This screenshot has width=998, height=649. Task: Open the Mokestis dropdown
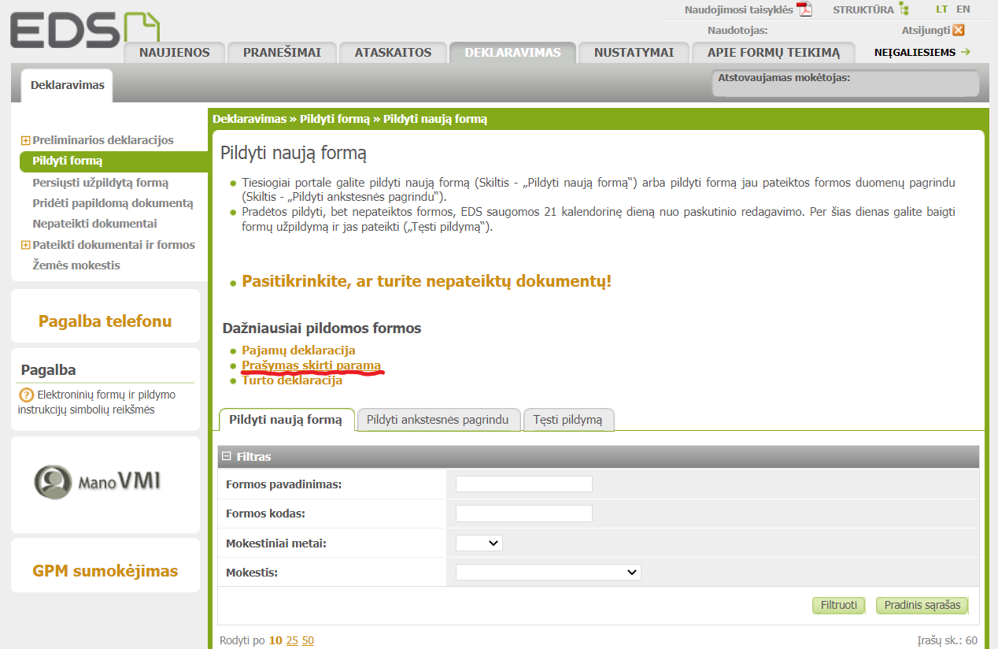pyautogui.click(x=549, y=572)
